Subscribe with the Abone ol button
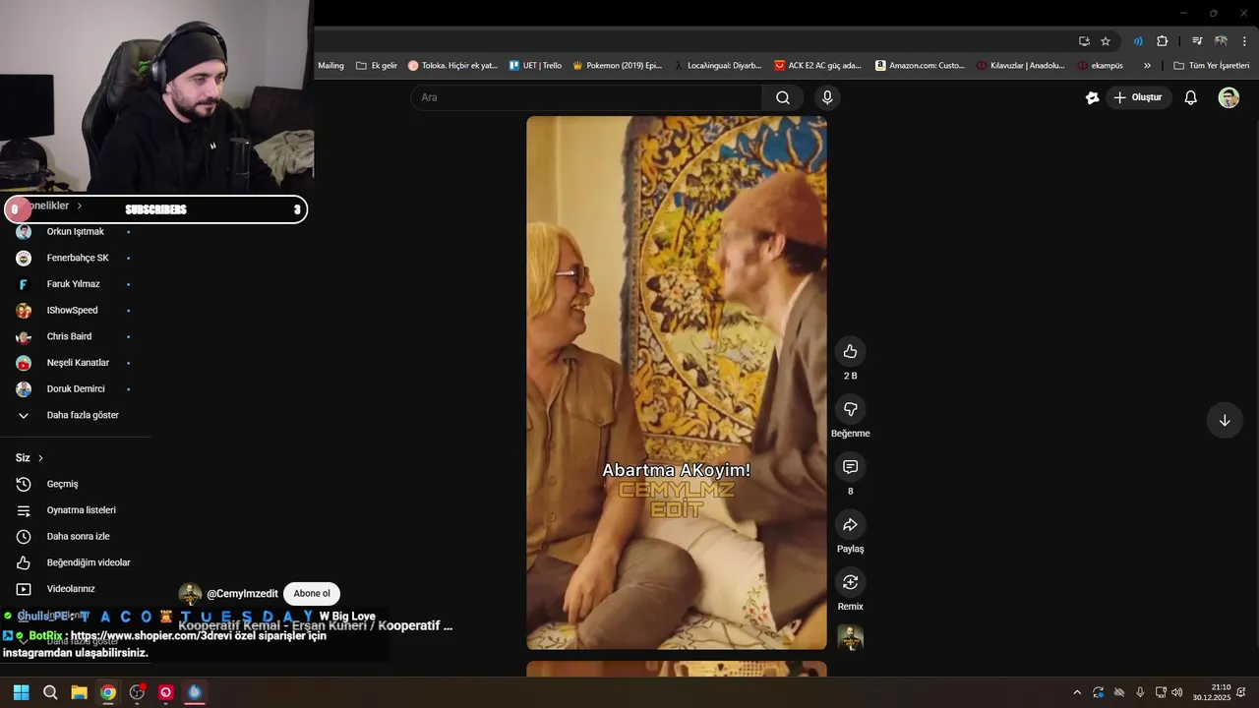The width and height of the screenshot is (1259, 708). (312, 594)
